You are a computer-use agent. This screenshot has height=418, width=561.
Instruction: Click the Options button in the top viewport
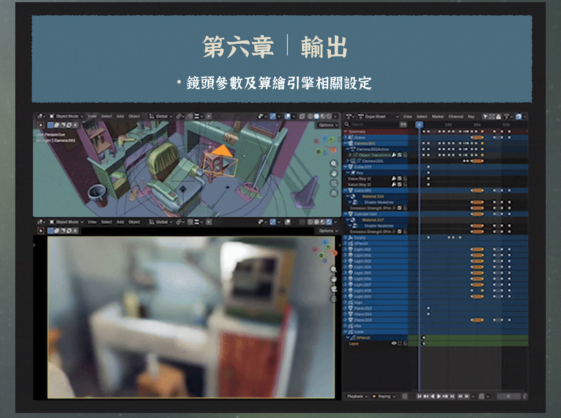328,125
